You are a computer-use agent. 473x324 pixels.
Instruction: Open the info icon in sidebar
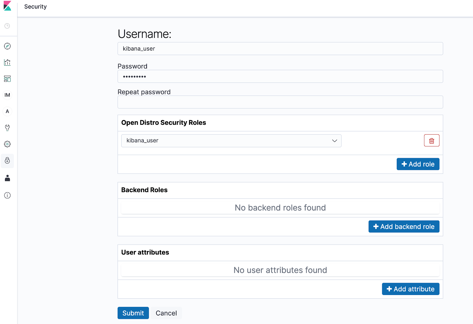click(x=7, y=195)
